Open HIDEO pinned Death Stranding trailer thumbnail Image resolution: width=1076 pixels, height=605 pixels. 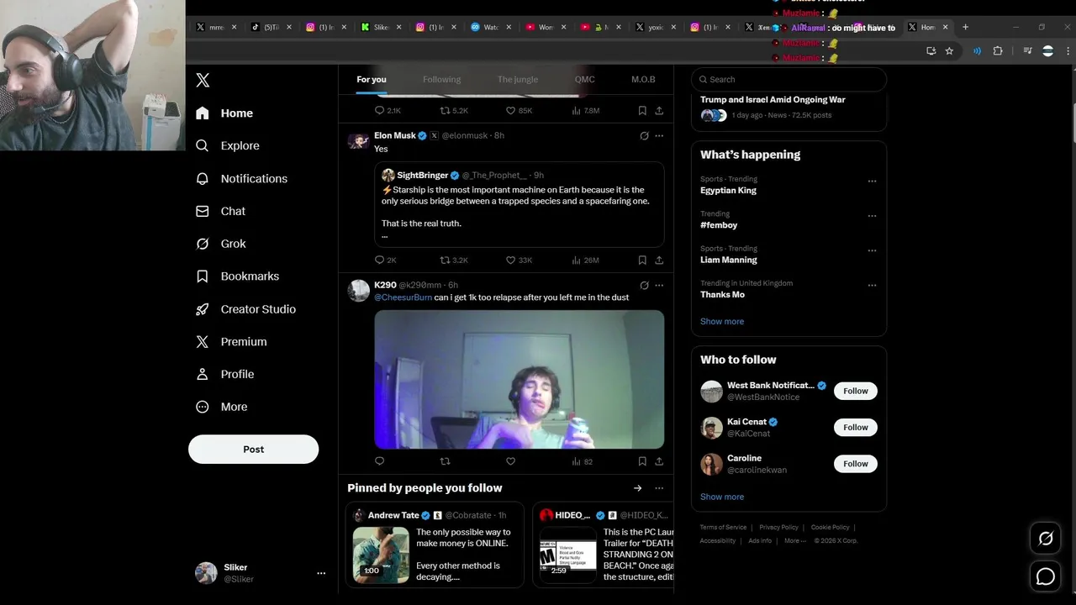[568, 557]
